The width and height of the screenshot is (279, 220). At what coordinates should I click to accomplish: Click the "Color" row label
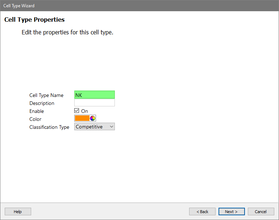[x=35, y=119]
